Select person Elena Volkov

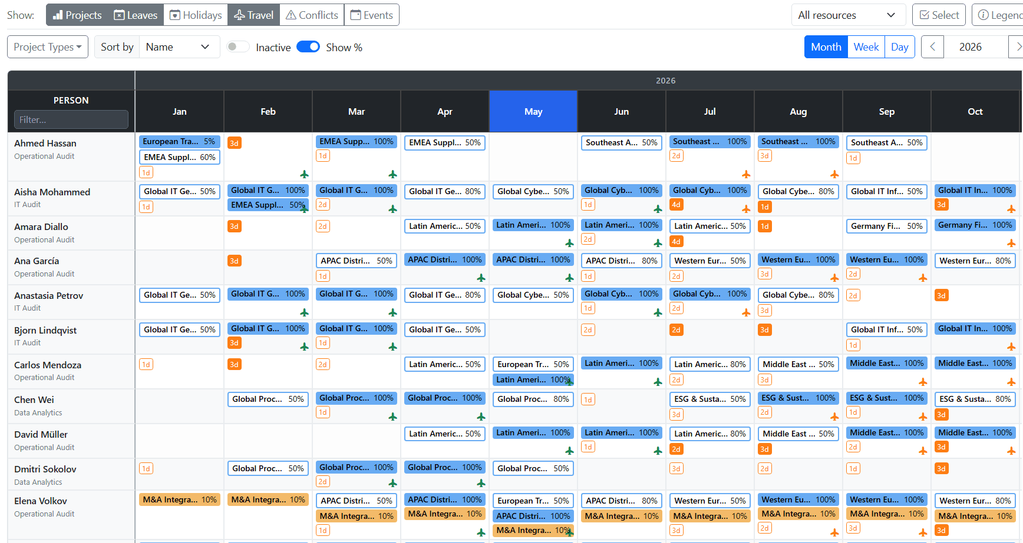pos(41,501)
